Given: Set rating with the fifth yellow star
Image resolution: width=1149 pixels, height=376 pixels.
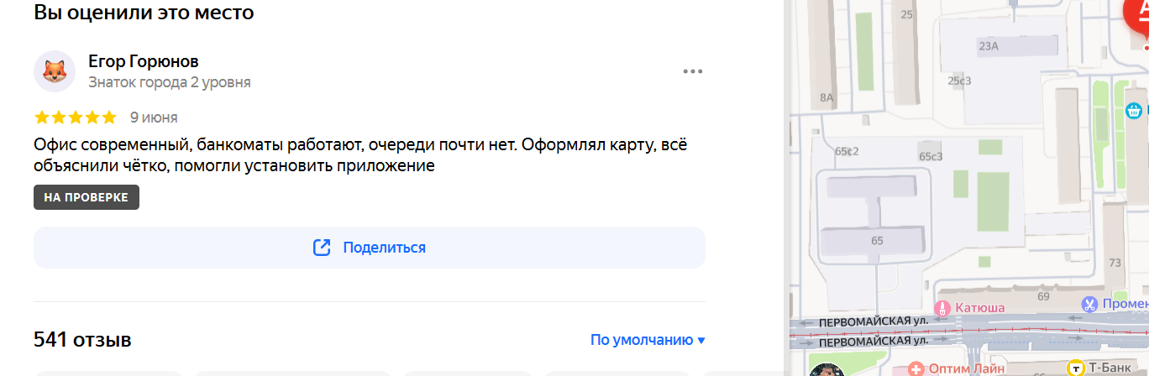Looking at the screenshot, I should pos(109,117).
